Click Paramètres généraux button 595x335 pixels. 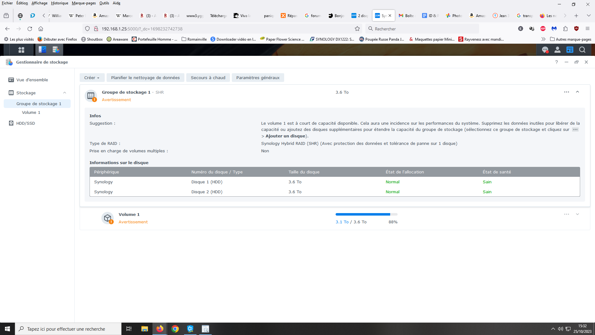tap(258, 78)
